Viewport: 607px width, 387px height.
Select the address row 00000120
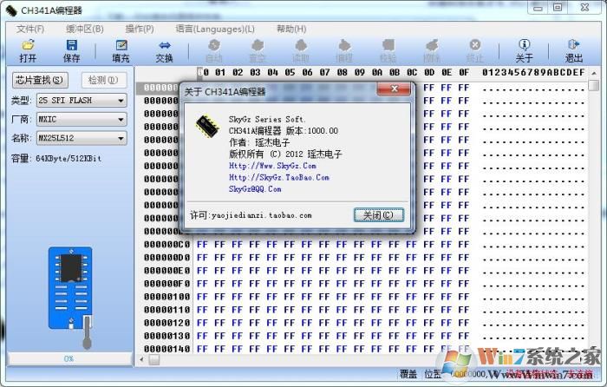pyautogui.click(x=166, y=323)
